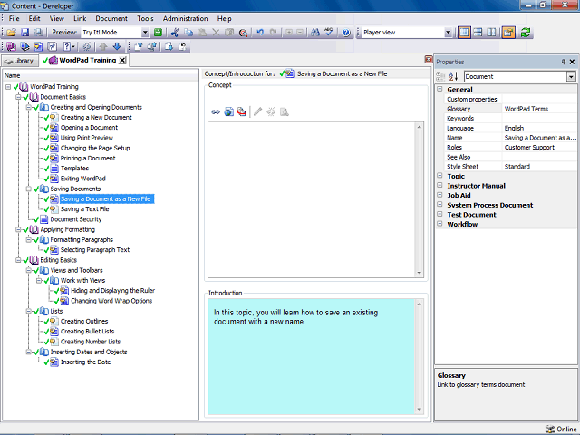The width and height of the screenshot is (580, 435).
Task: Click the Categorized view icon in Properties
Action: click(440, 76)
